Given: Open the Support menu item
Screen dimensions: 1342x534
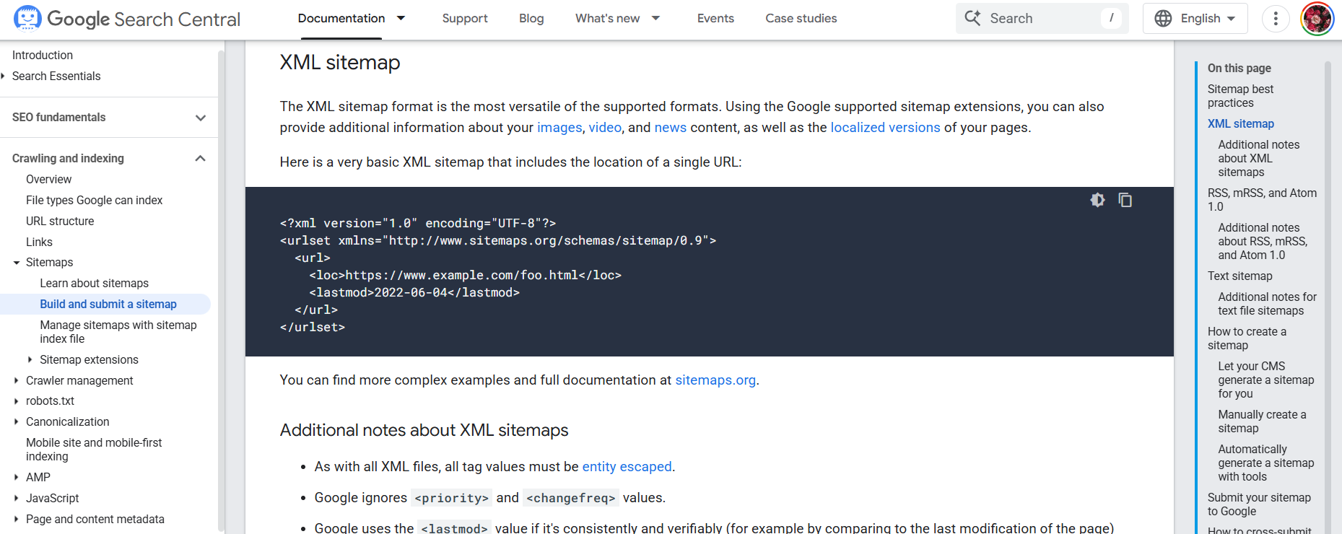Looking at the screenshot, I should (464, 19).
